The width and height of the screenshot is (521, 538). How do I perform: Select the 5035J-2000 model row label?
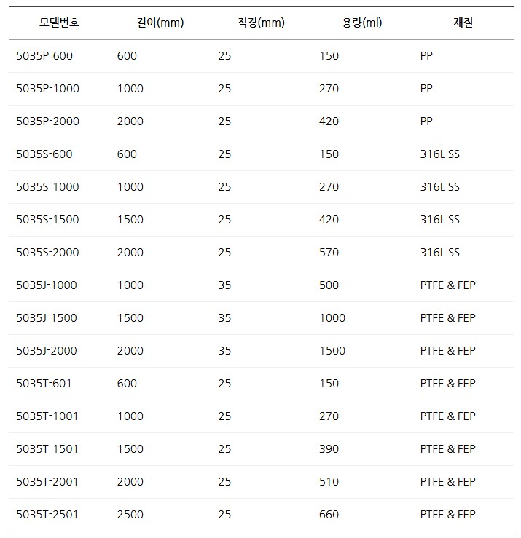47,351
